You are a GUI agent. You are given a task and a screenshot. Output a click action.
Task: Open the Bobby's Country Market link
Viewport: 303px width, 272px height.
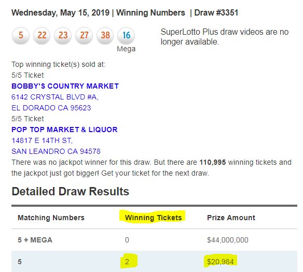65,86
